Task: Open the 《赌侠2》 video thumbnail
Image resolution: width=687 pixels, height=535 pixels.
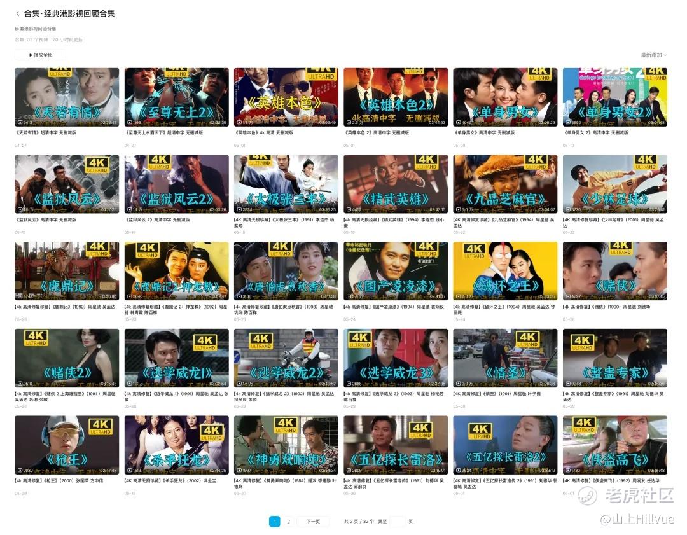Action: point(67,358)
